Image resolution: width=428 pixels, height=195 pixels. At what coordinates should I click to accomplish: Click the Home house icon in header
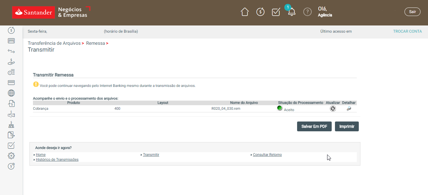click(x=245, y=12)
